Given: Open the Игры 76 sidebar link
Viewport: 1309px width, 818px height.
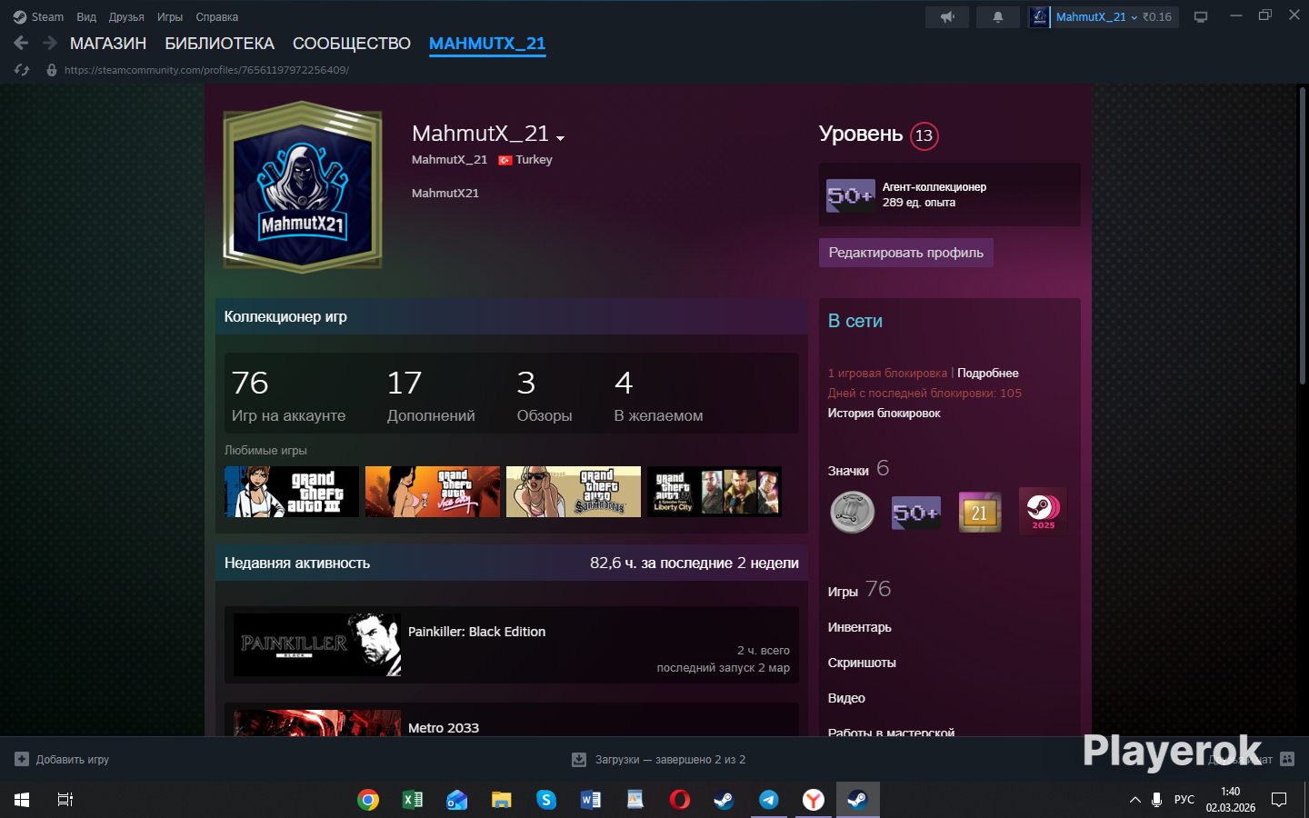Looking at the screenshot, I should [860, 590].
